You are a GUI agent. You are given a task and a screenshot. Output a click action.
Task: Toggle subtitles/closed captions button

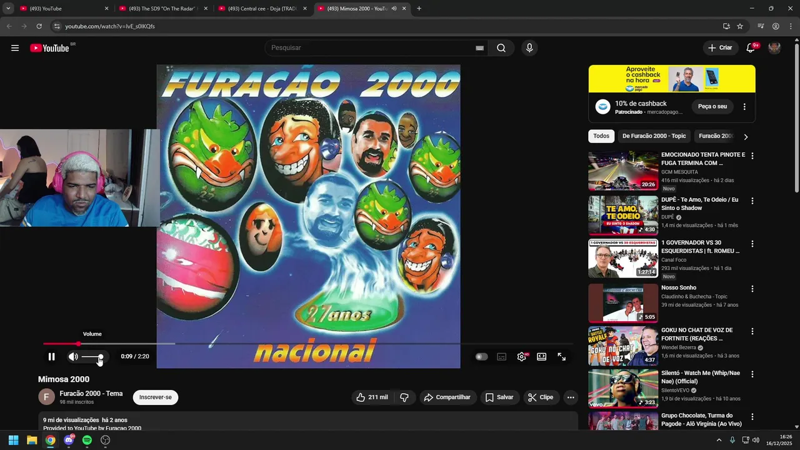click(x=501, y=357)
